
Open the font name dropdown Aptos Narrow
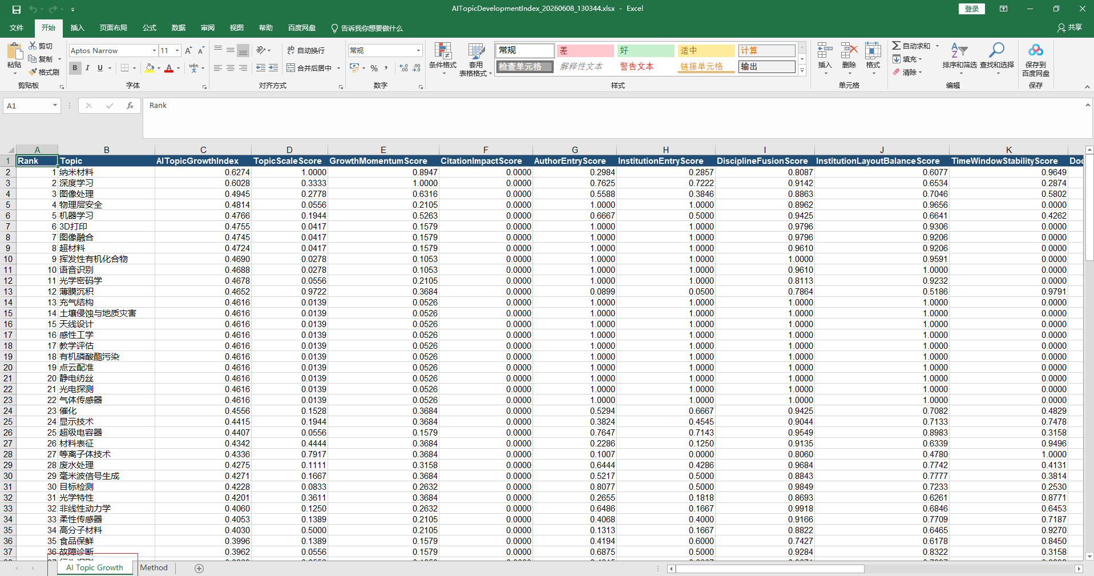tap(154, 51)
